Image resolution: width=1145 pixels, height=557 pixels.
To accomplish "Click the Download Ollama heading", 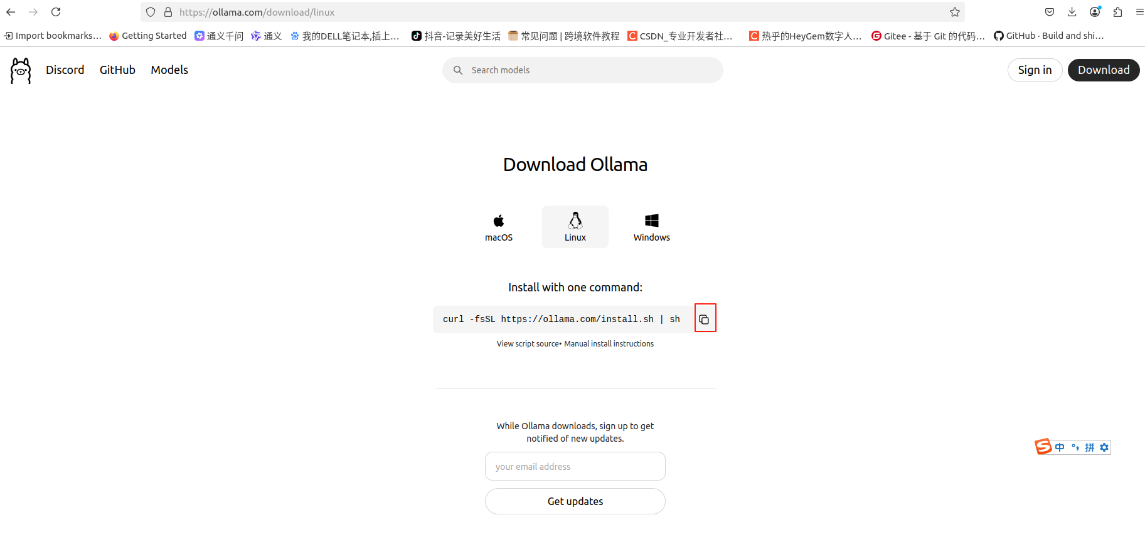I will click(575, 164).
